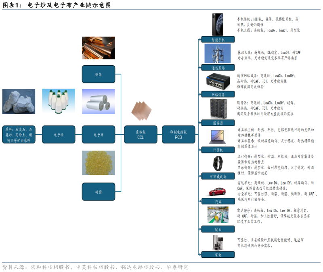Click the white yarn spools photo
The width and height of the screenshot is (323, 272).
59,101
